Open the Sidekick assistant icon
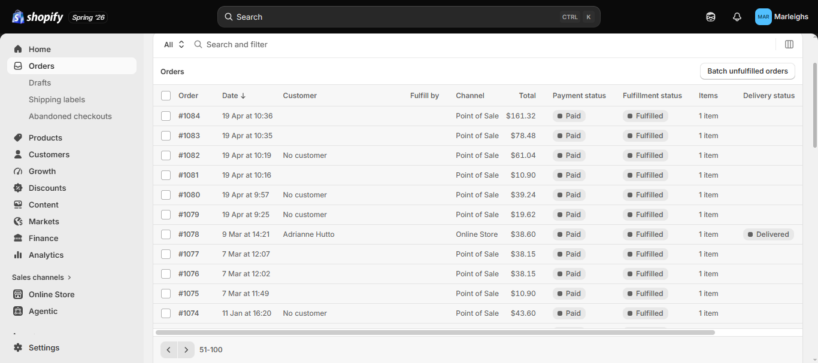This screenshot has height=363, width=818. coord(711,17)
